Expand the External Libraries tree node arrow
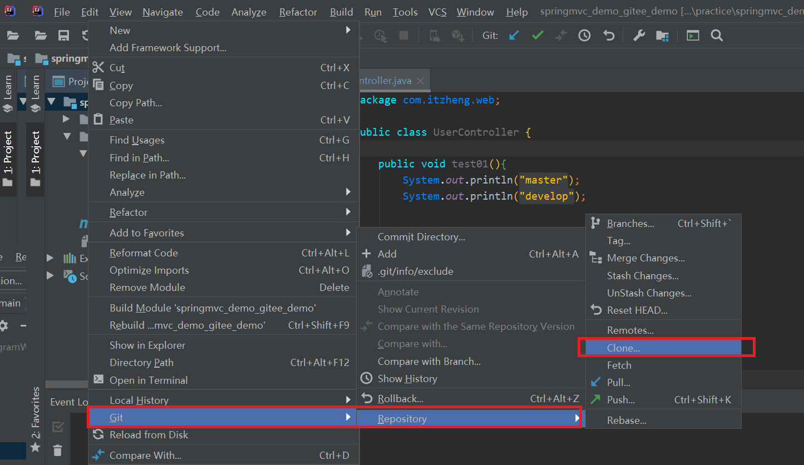This screenshot has width=804, height=465. [x=51, y=258]
